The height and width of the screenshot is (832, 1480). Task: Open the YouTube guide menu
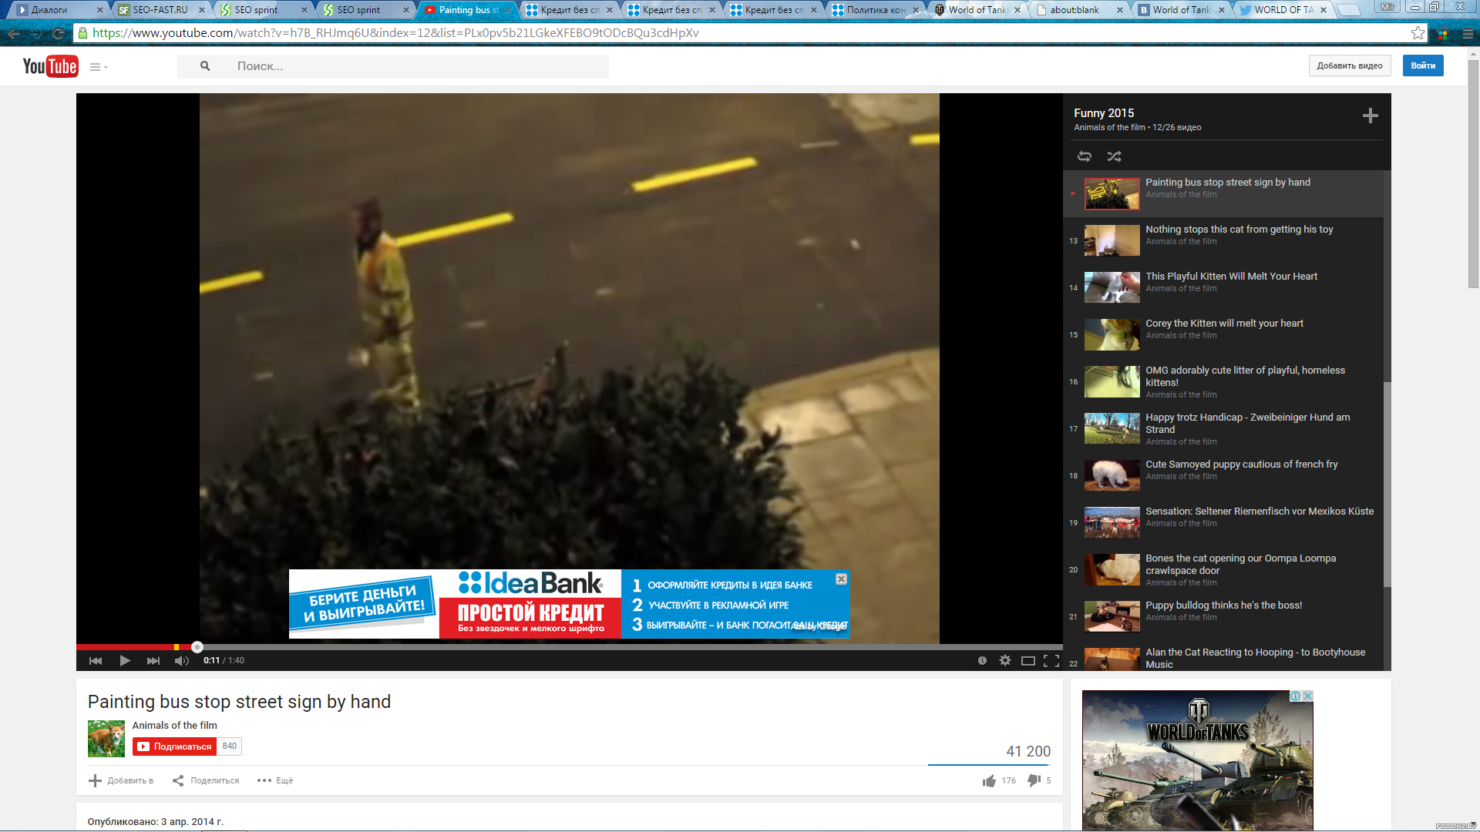[98, 67]
